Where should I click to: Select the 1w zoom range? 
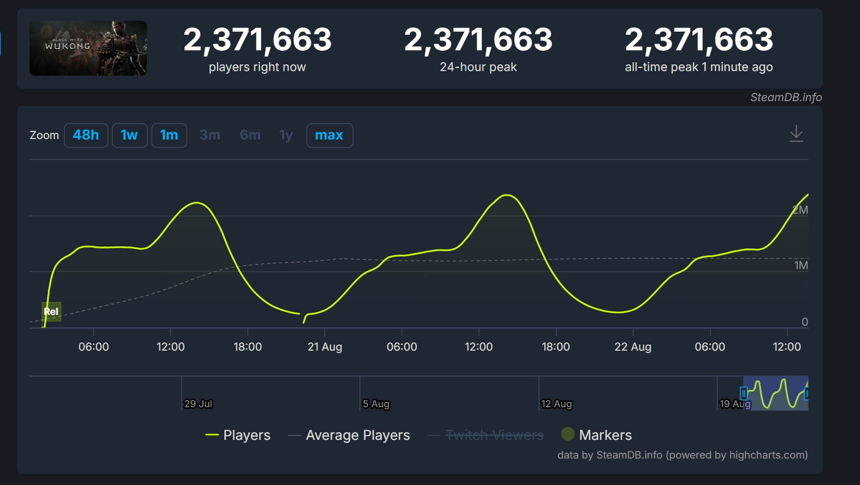(130, 135)
